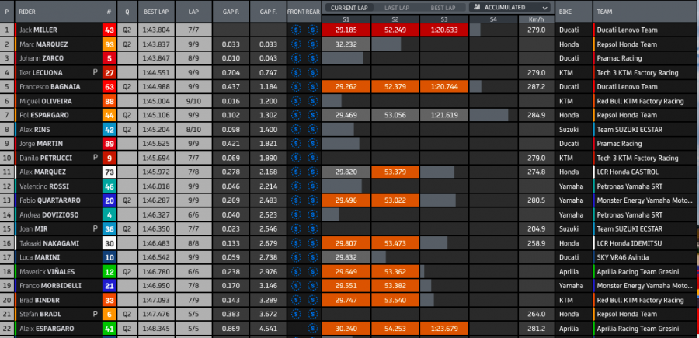Switch to the Last Lap tab

396,7
